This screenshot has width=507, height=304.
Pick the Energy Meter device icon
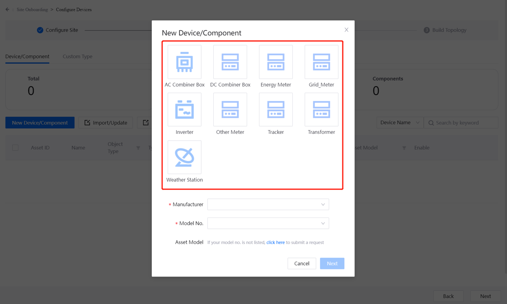[x=276, y=62]
